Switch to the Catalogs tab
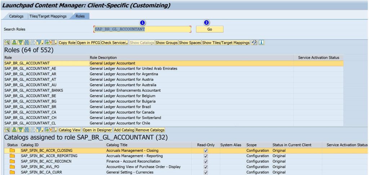Viewport: 369px width, 175px height. (16, 16)
